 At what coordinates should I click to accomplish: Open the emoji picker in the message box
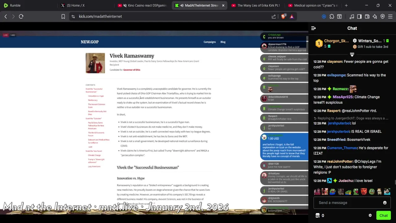point(385,203)
